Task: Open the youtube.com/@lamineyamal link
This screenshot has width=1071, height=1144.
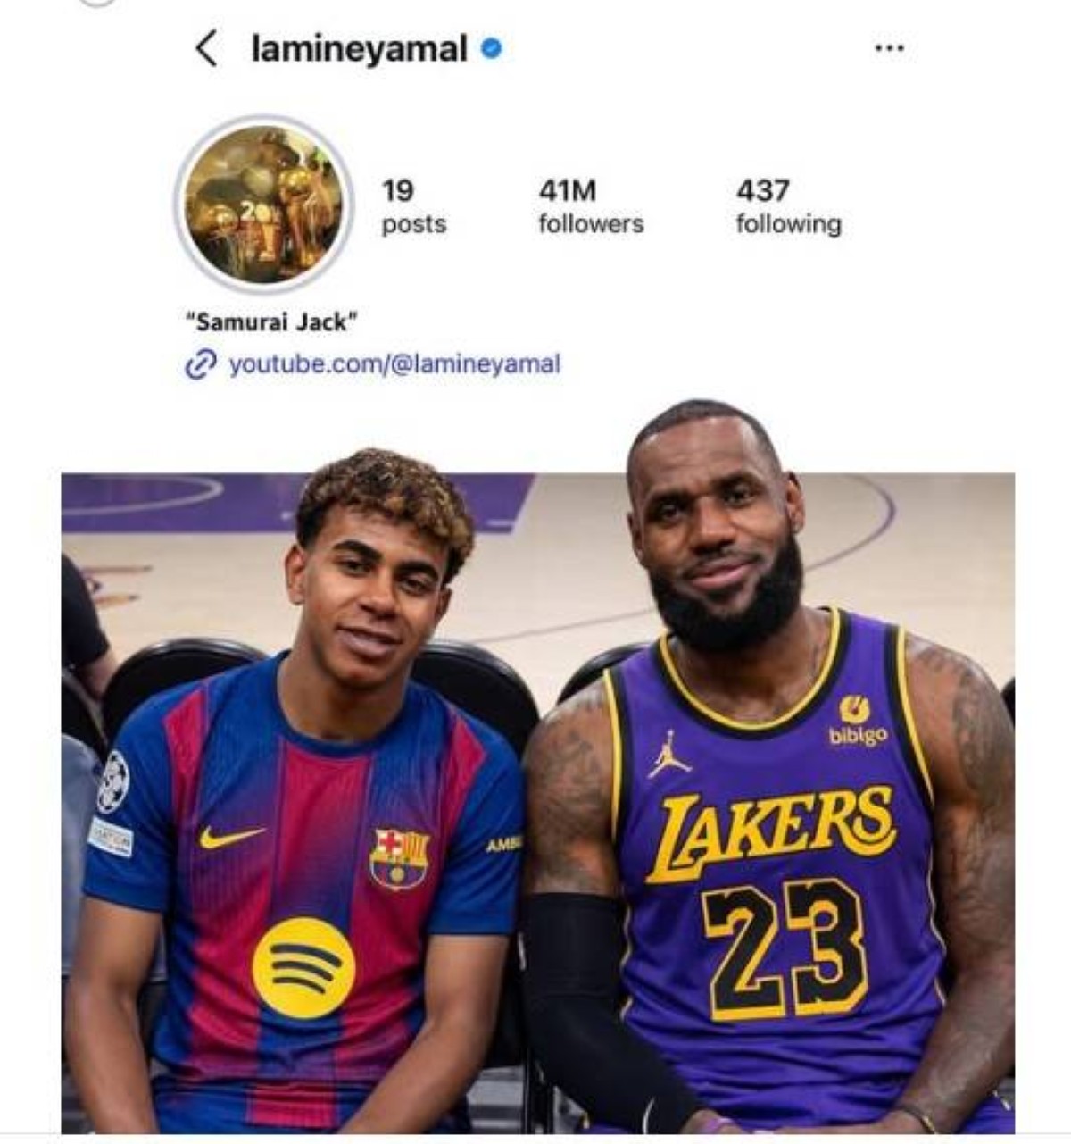Action: tap(394, 364)
